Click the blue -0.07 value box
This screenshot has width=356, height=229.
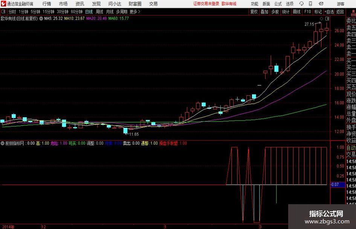[338, 185]
